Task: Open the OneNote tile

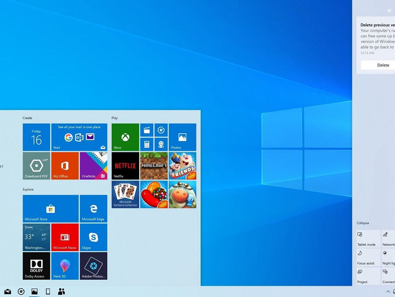Action: pos(93,166)
